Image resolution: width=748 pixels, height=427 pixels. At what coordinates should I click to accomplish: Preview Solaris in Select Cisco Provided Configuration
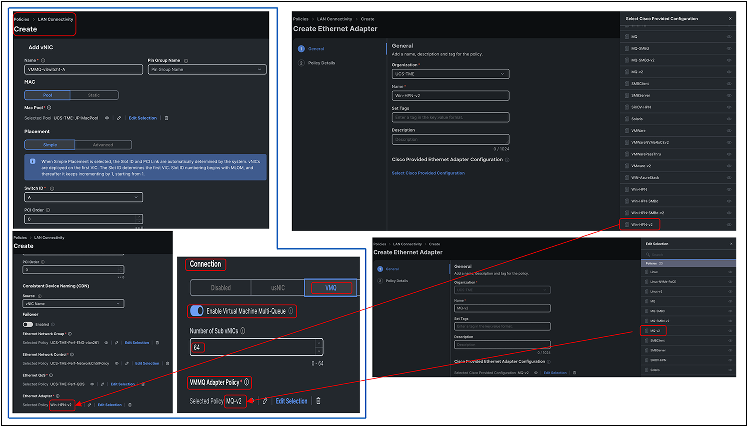729,119
